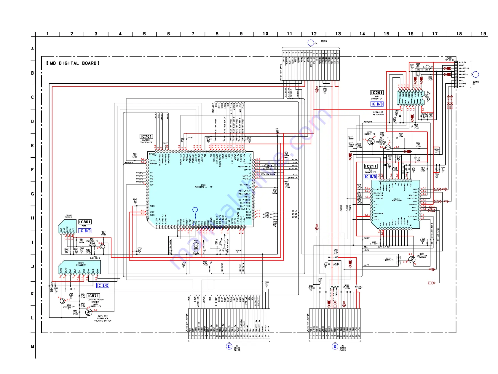Viewport: 498px width, 374px height.
Task: Select the Q202 transistor symbol
Action: coord(388,147)
